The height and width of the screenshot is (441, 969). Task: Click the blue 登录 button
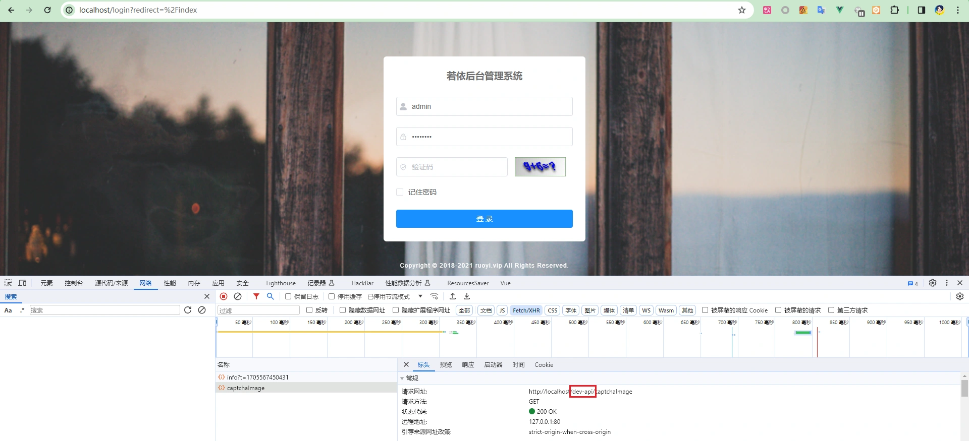tap(484, 219)
